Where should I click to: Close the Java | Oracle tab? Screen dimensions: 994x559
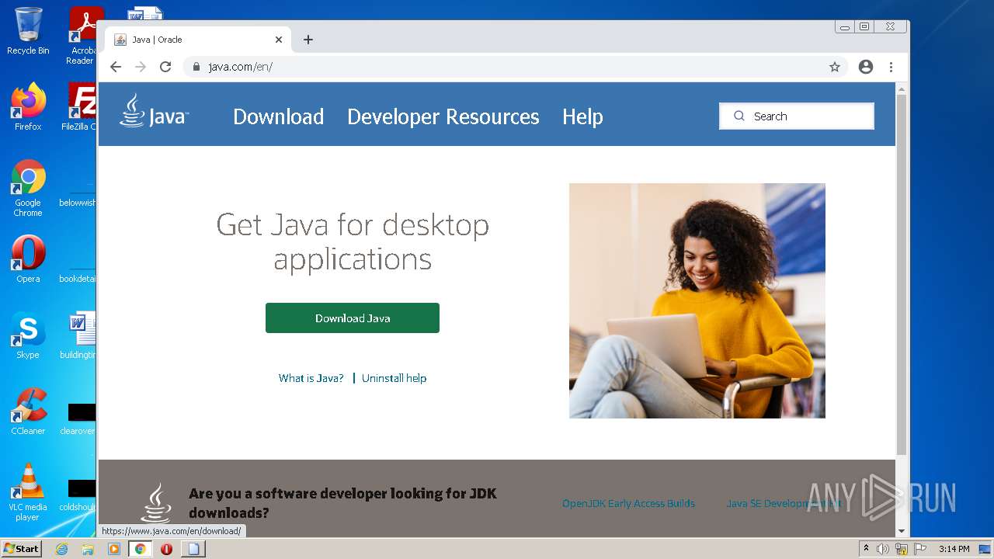[279, 40]
